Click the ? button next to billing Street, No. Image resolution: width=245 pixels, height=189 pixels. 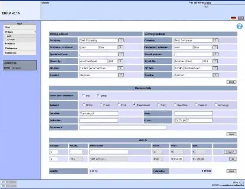[x=120, y=61]
